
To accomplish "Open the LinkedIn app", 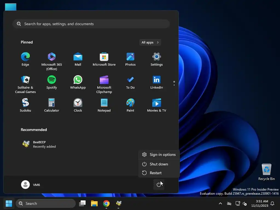I will click(x=157, y=83).
